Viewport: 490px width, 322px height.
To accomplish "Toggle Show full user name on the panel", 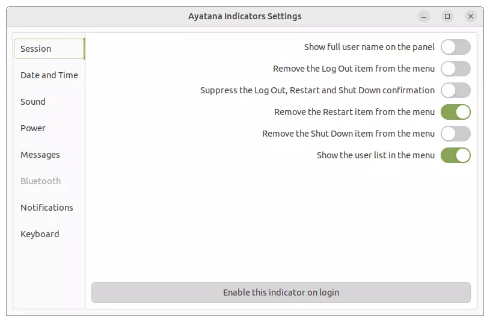I will click(455, 47).
